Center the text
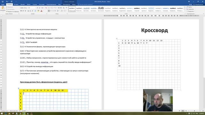 click(51, 11)
